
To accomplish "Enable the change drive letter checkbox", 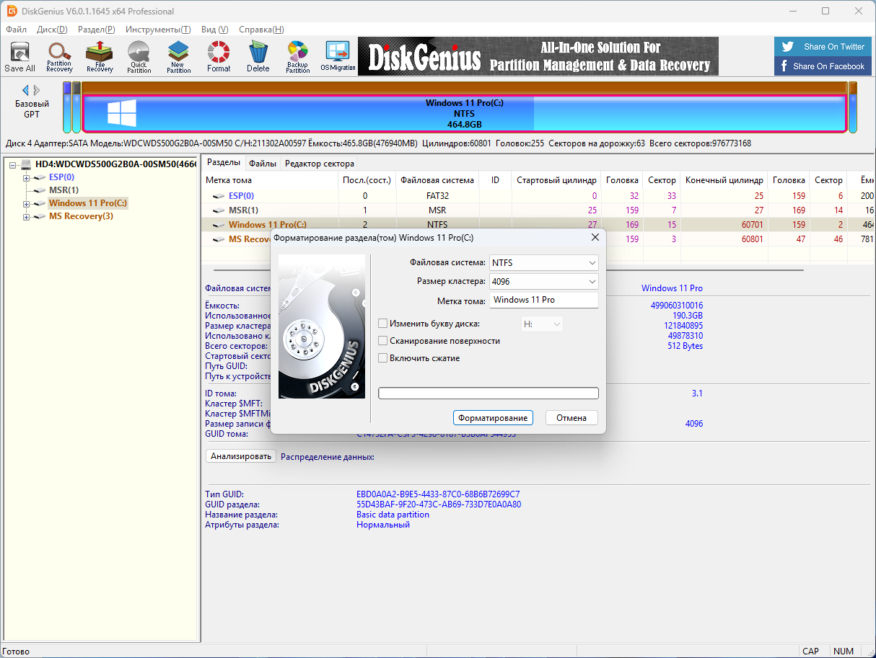I will [x=383, y=324].
